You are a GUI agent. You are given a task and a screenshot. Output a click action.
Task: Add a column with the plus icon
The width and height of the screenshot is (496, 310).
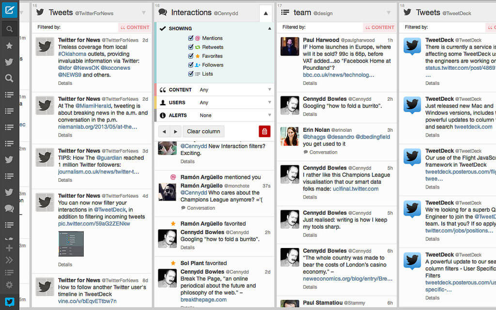tap(9, 248)
